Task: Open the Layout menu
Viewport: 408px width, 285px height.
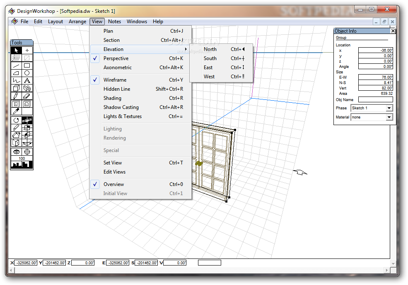Action: [56, 22]
